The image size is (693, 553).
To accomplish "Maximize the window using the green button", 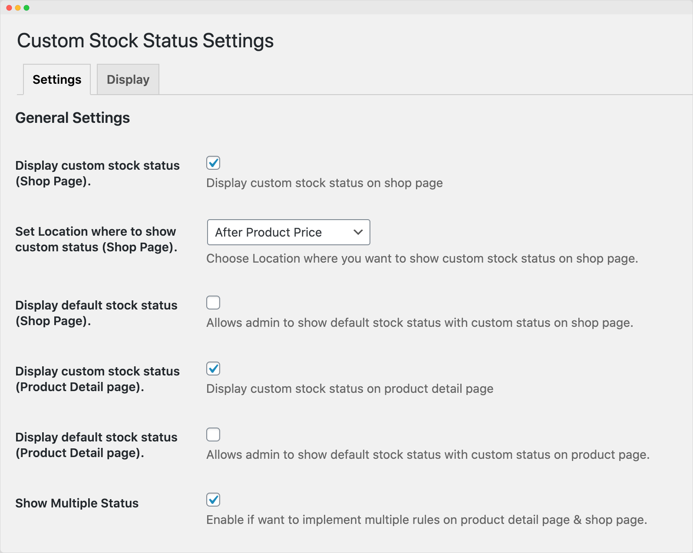I will coord(26,8).
